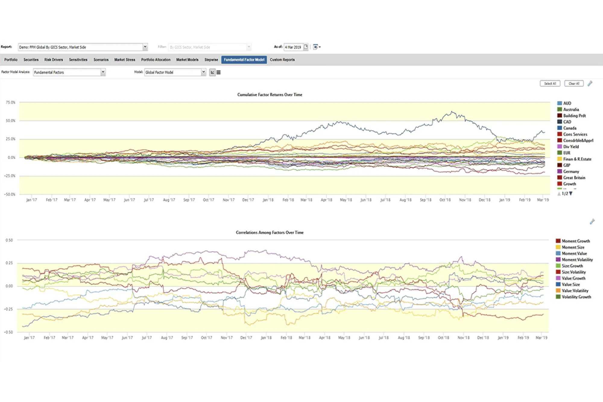This screenshot has height=402, width=603.
Task: Toggle Moment:Volatility correlation series in legend
Action: tap(577, 260)
